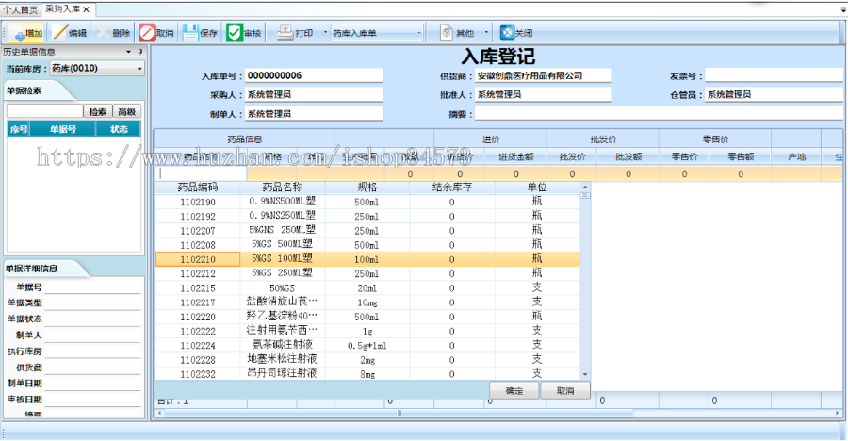Image resolution: width=848 pixels, height=441 pixels.
Task: Click the 采购人 field
Action: tap(314, 94)
